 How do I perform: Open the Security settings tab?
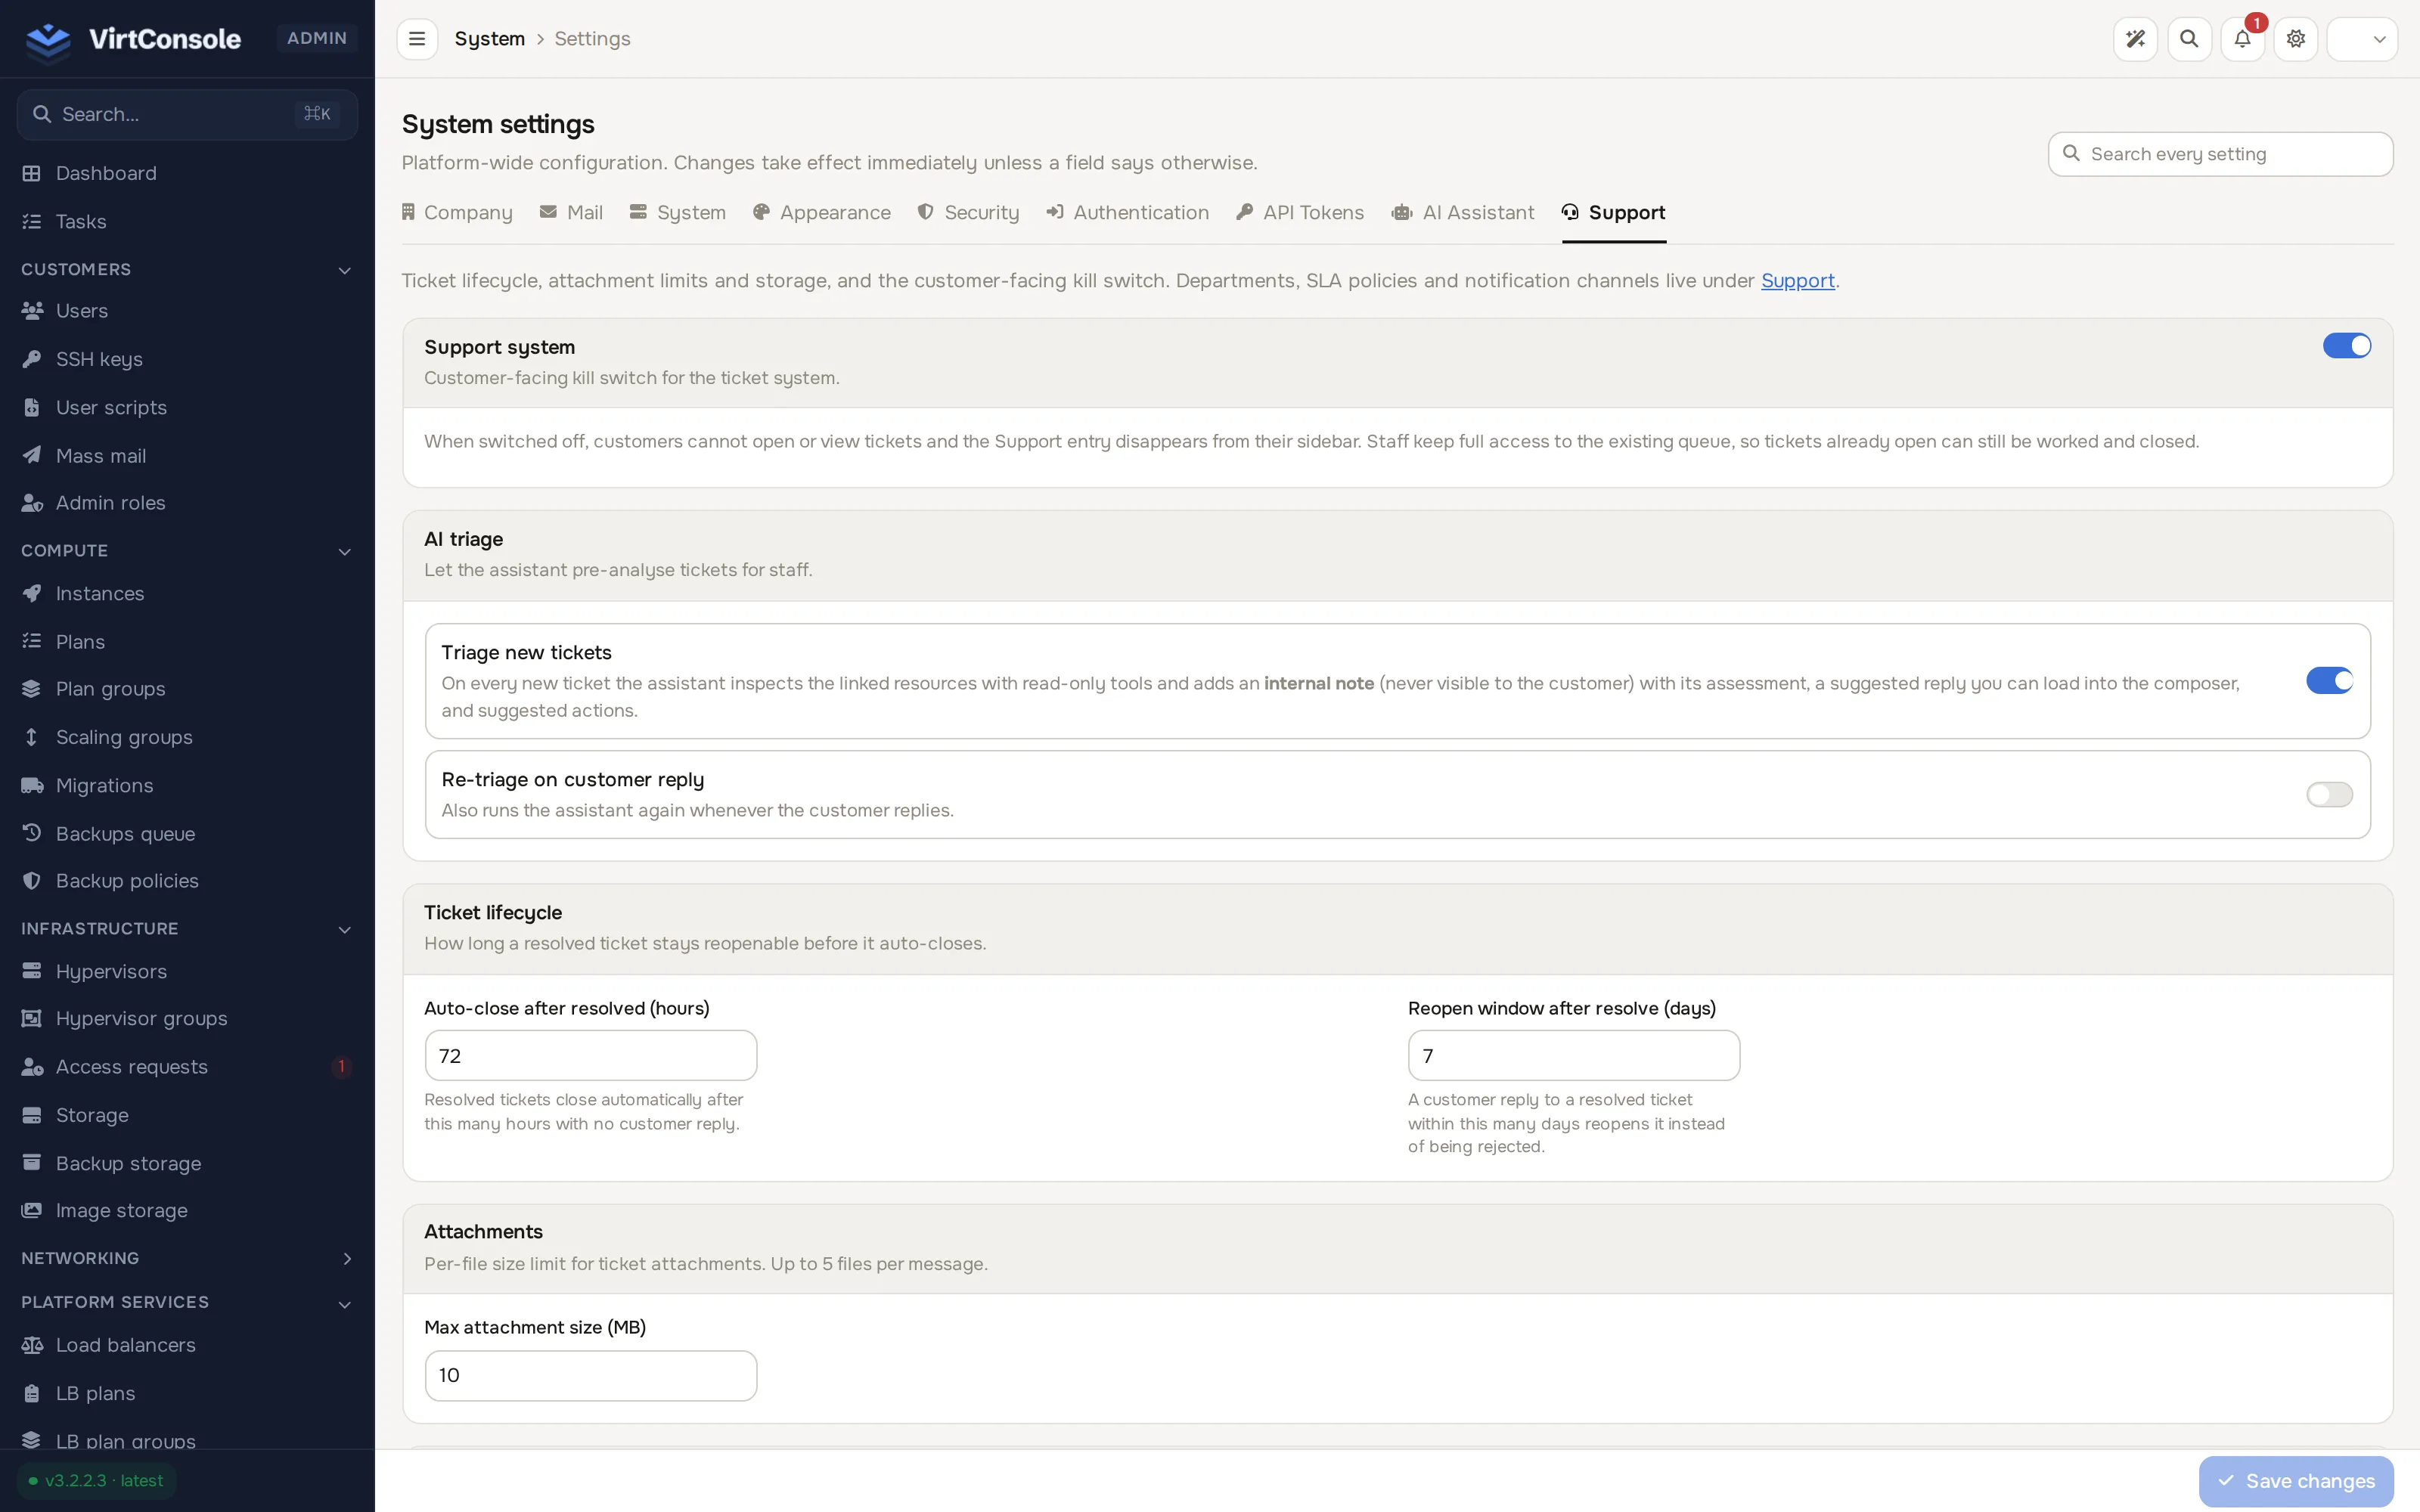(968, 213)
